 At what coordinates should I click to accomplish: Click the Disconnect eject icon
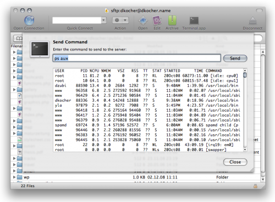[252, 21]
